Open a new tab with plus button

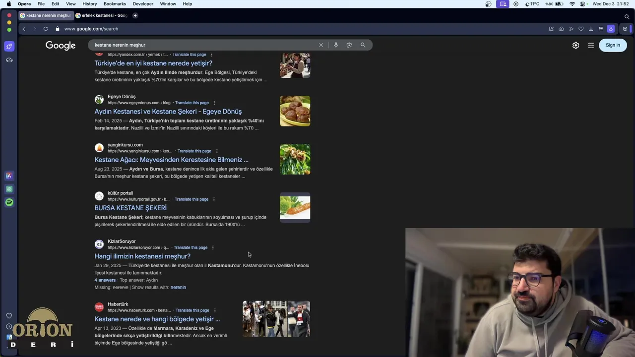coord(135,15)
